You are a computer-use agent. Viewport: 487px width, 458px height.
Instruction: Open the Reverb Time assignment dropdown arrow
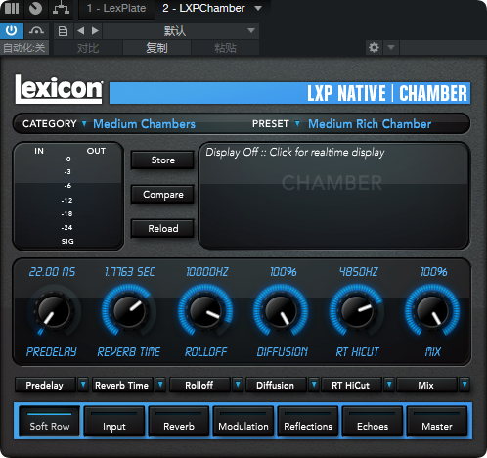coord(160,385)
